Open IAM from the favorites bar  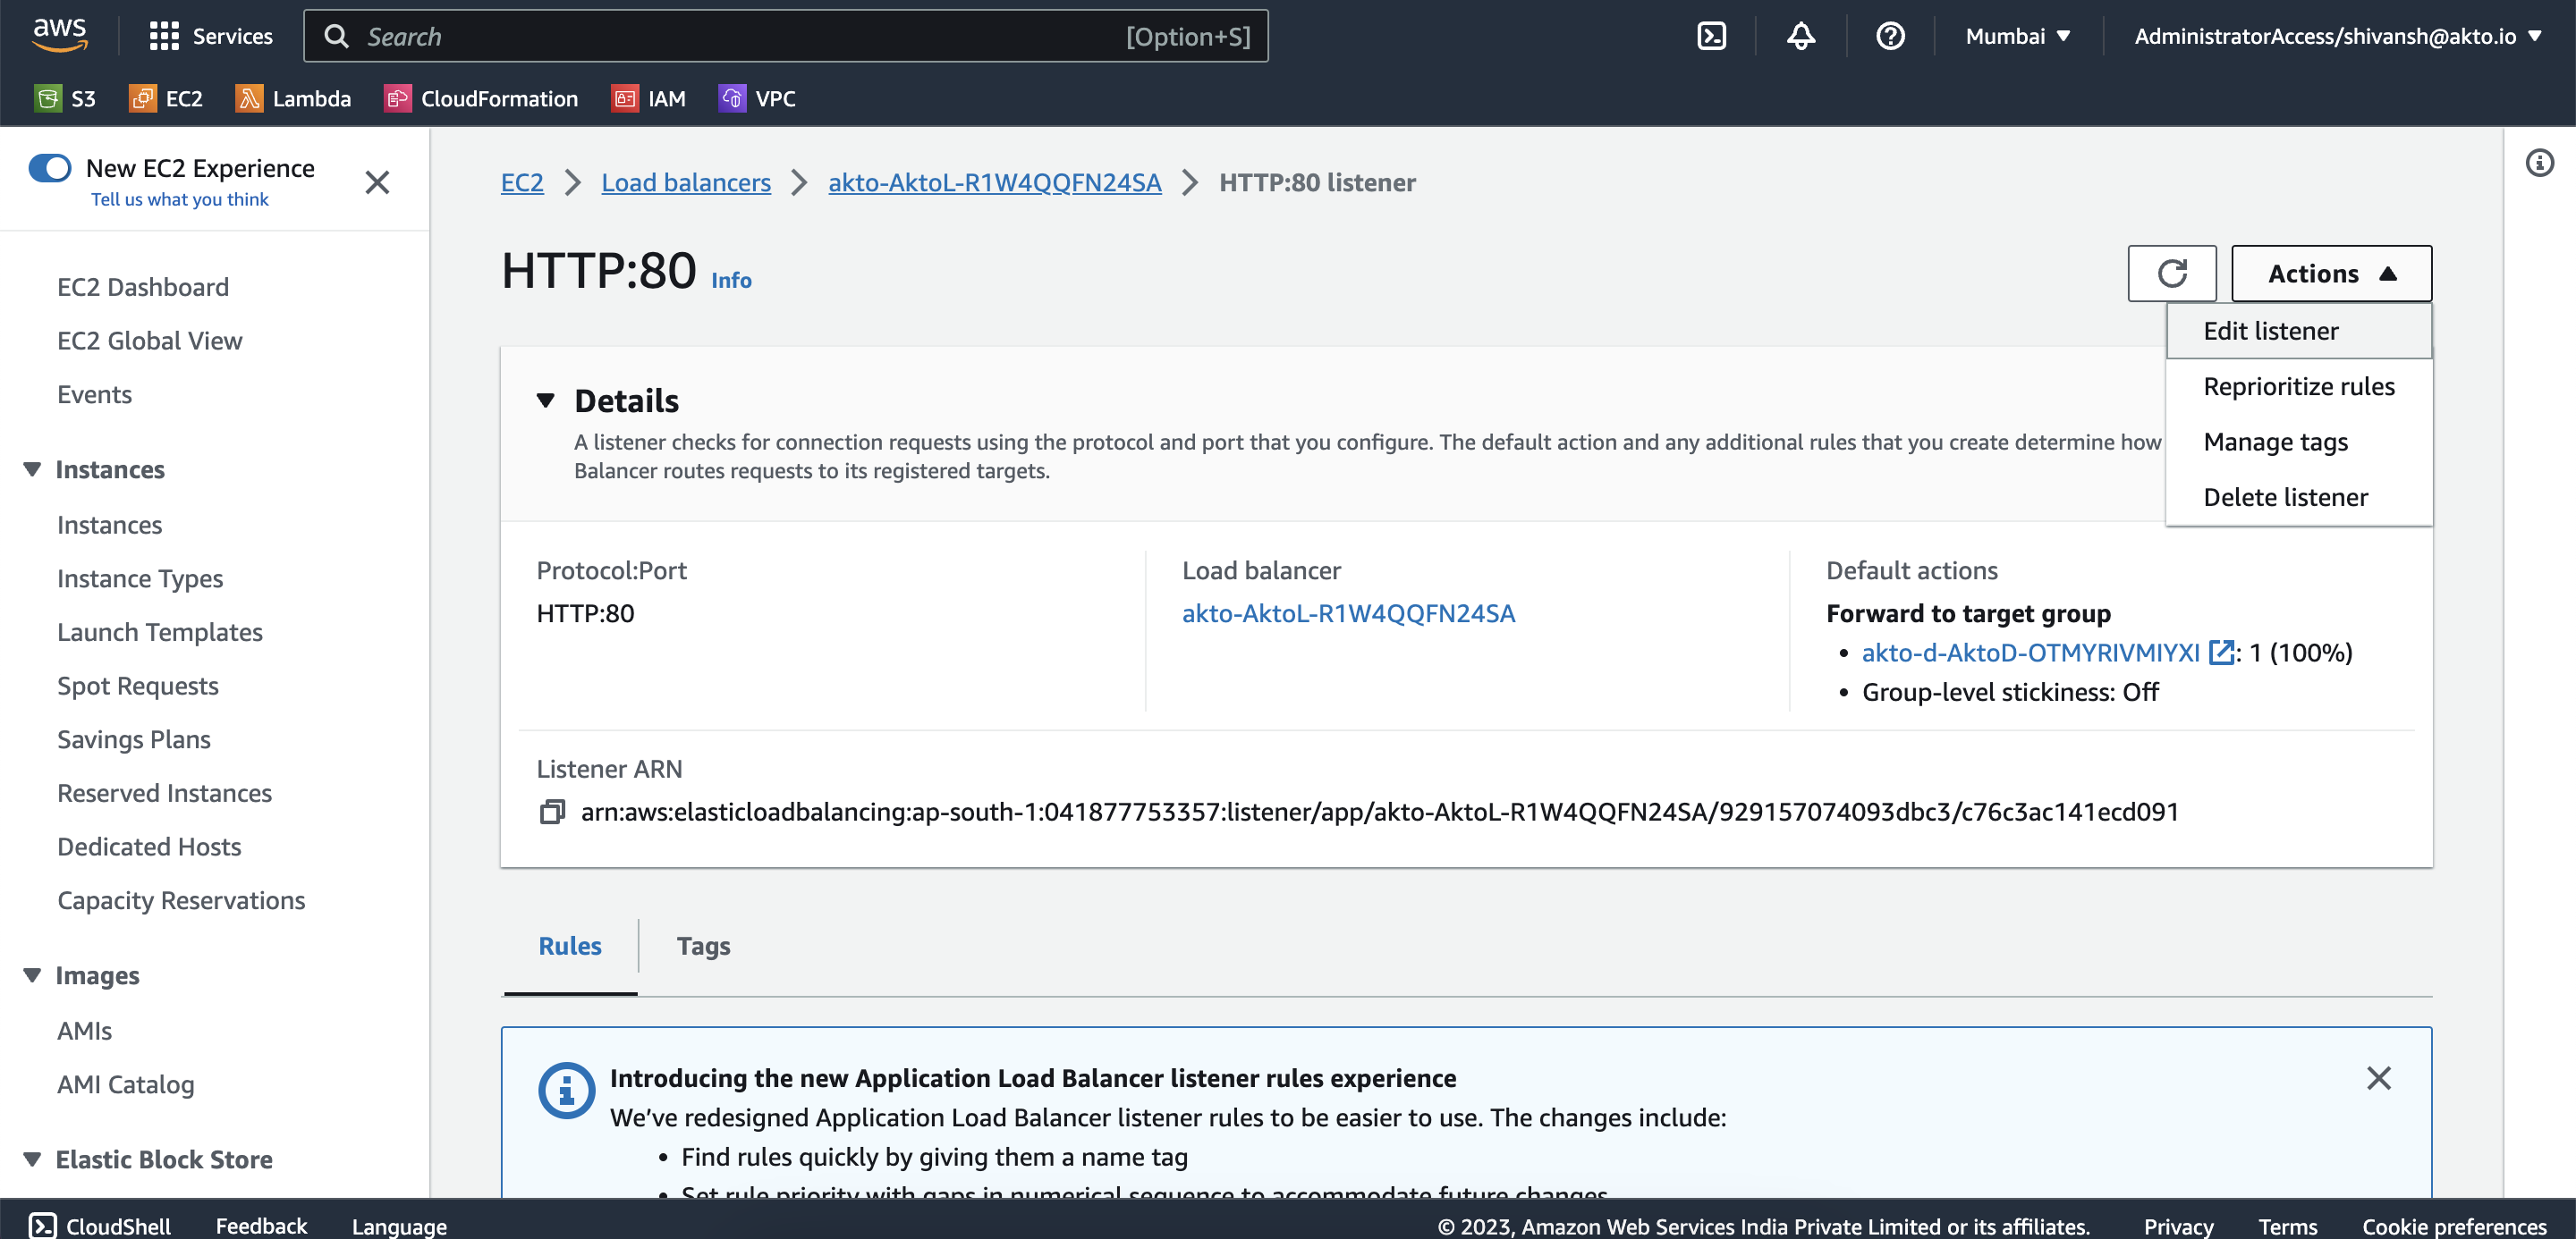[649, 98]
